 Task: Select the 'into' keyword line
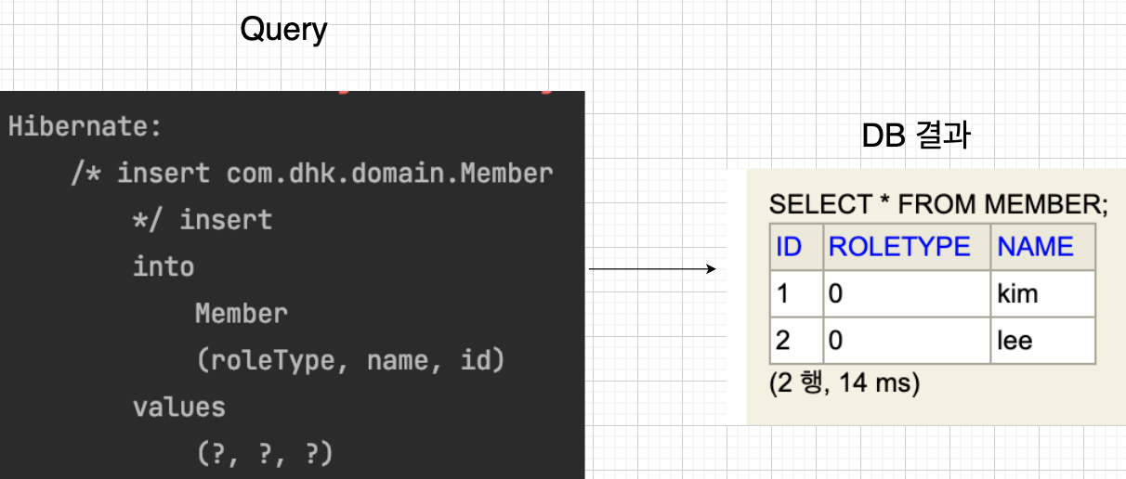(x=164, y=266)
